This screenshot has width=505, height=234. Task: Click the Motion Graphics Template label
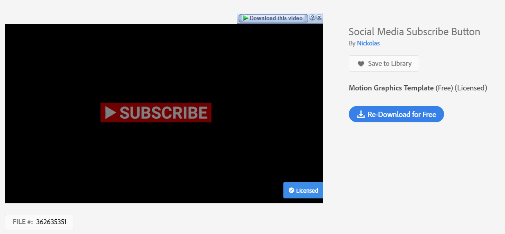pyautogui.click(x=391, y=88)
